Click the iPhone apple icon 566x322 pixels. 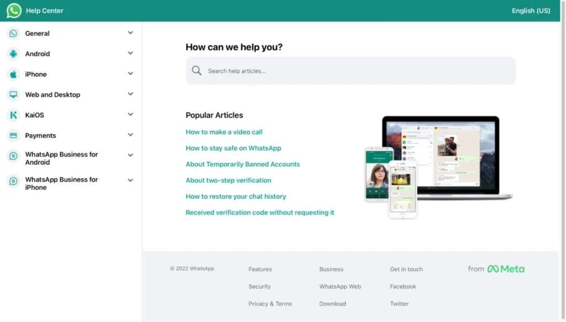[x=13, y=74]
